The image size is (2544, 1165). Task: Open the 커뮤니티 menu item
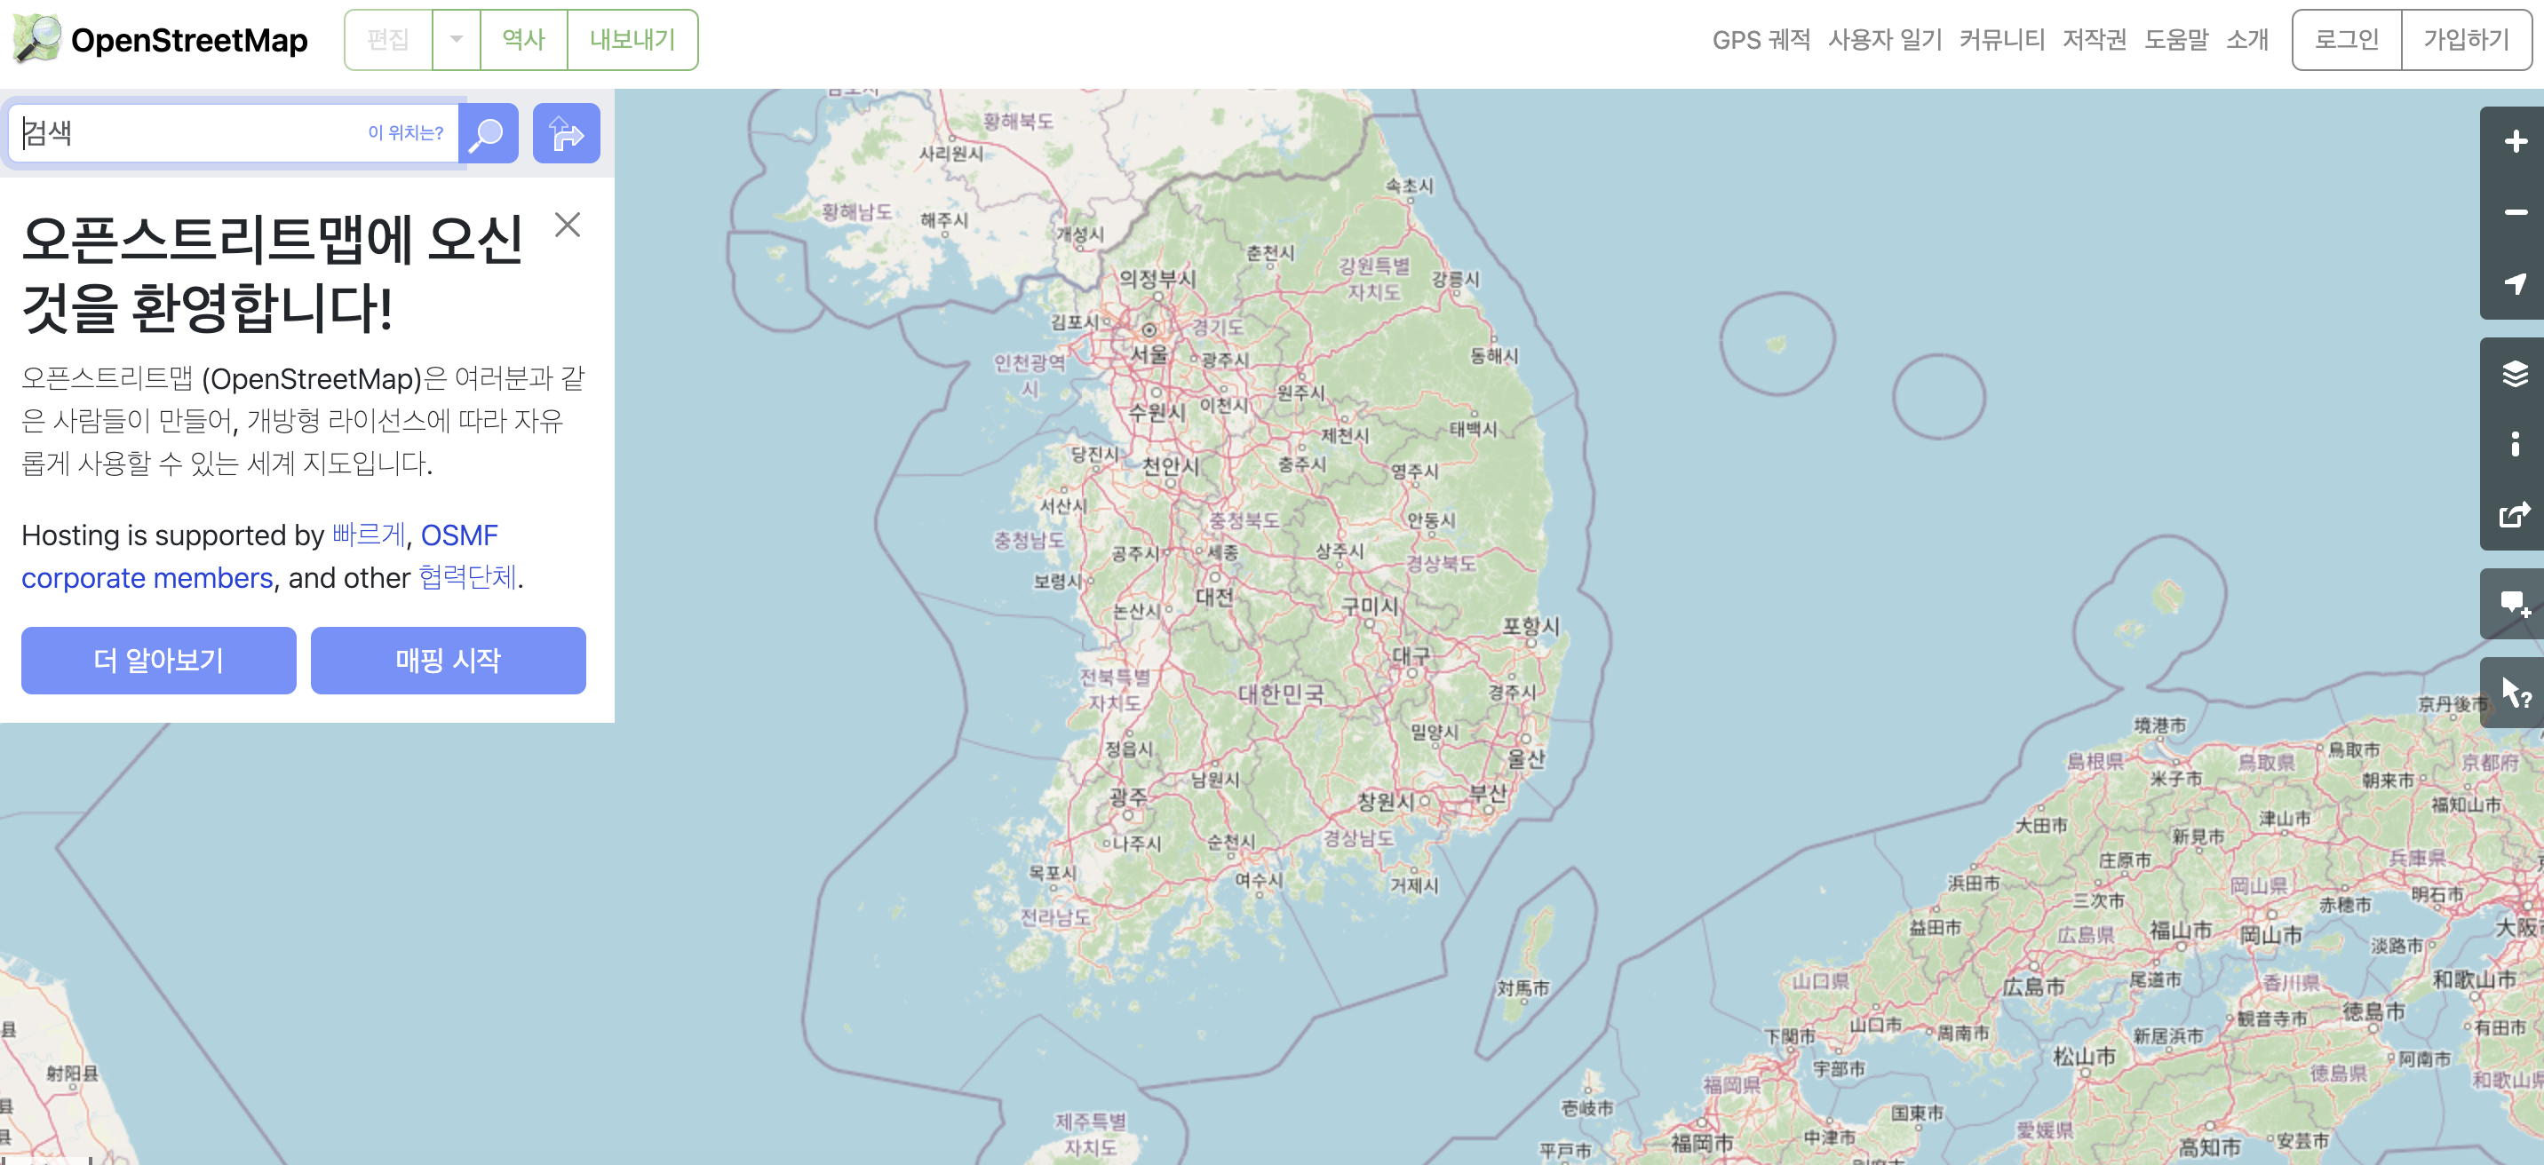coord(2002,39)
